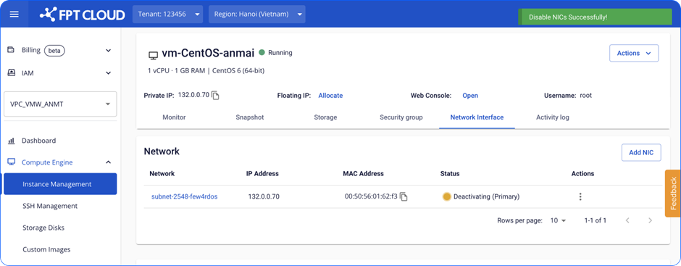Screen dimensions: 681x266
Task: Select Instance Management in sidebar
Action: pos(60,184)
